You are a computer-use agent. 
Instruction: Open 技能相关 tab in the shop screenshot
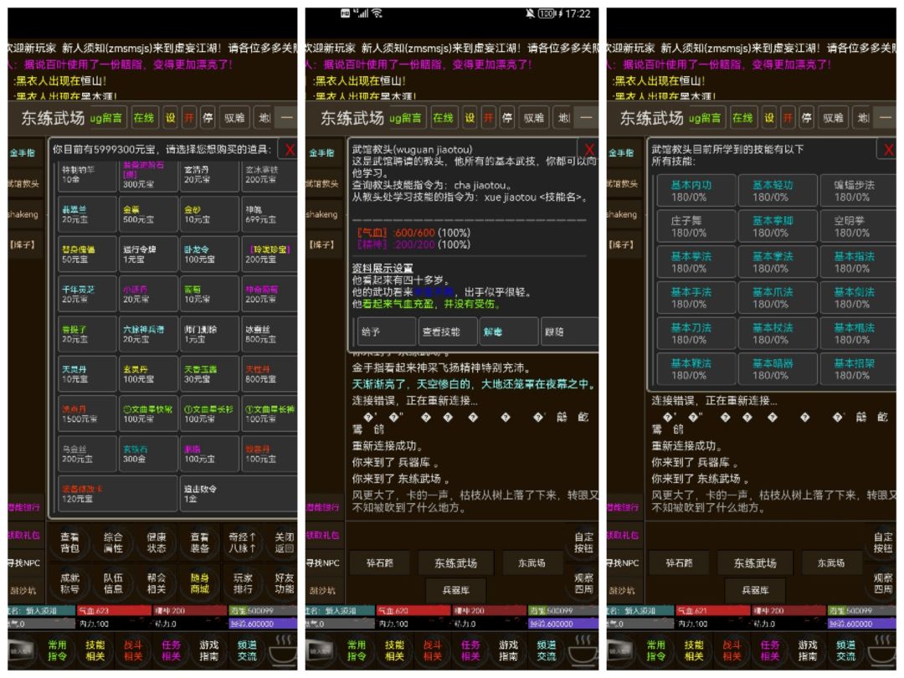95,650
